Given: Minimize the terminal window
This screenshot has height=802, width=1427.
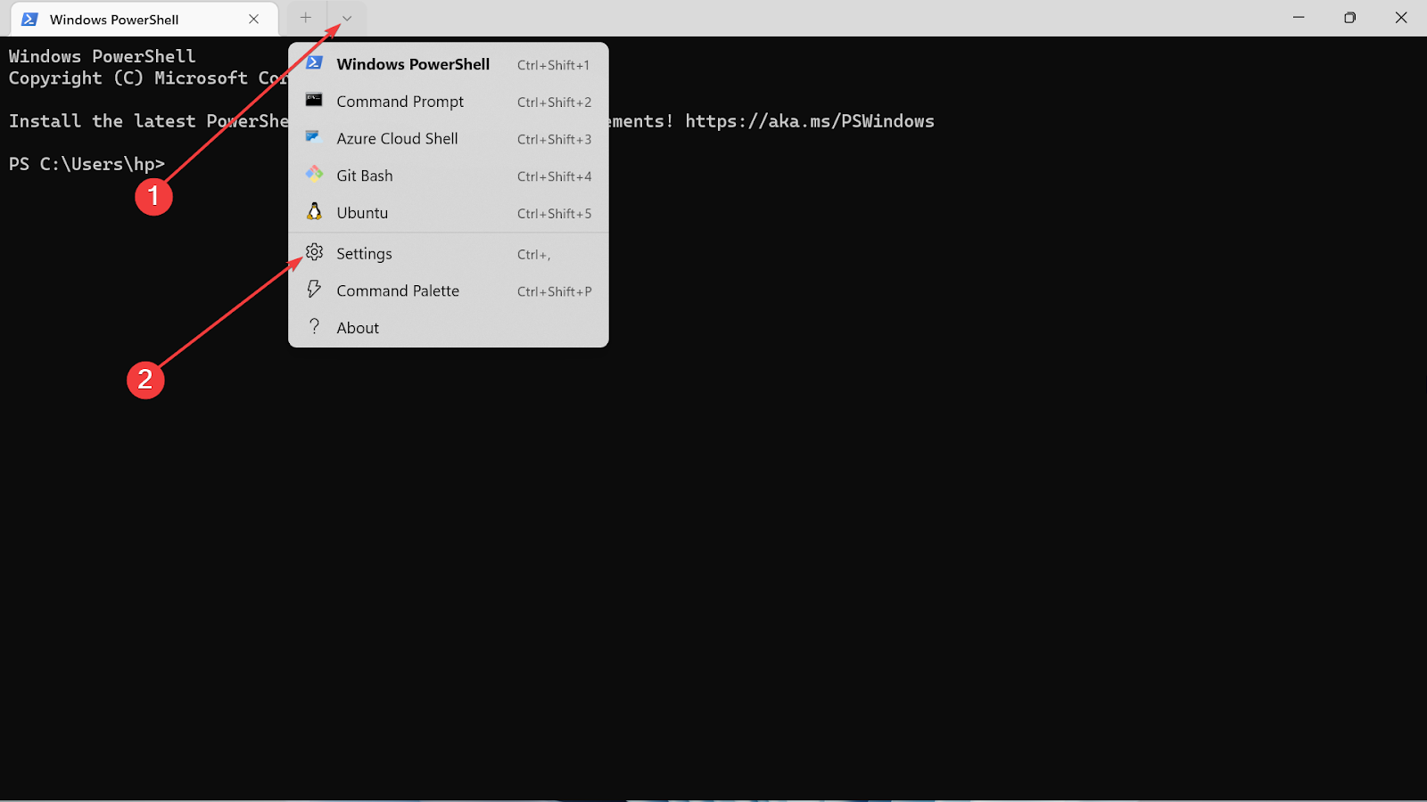Looking at the screenshot, I should tap(1299, 18).
